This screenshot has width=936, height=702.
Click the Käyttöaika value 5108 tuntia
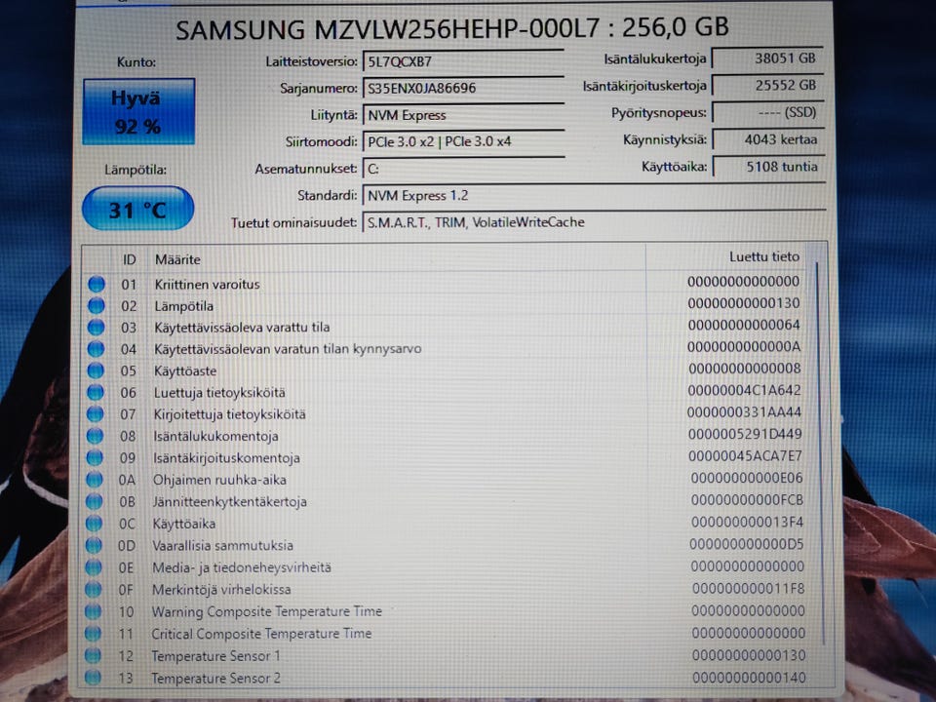(x=769, y=167)
